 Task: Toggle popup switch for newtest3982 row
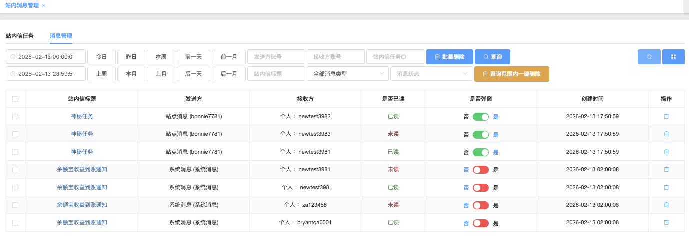[481, 117]
